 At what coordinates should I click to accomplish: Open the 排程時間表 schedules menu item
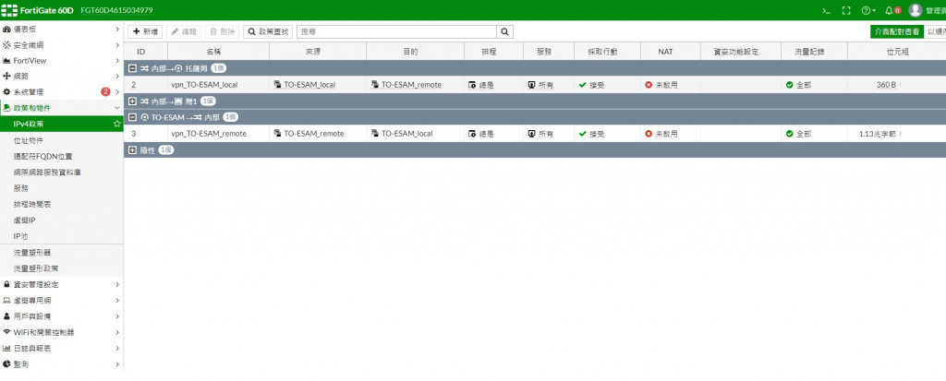[x=62, y=205]
